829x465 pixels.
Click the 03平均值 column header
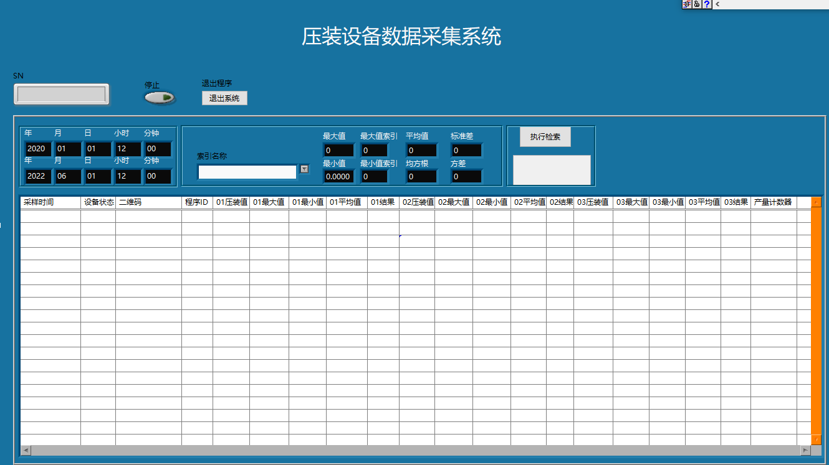[x=703, y=202]
